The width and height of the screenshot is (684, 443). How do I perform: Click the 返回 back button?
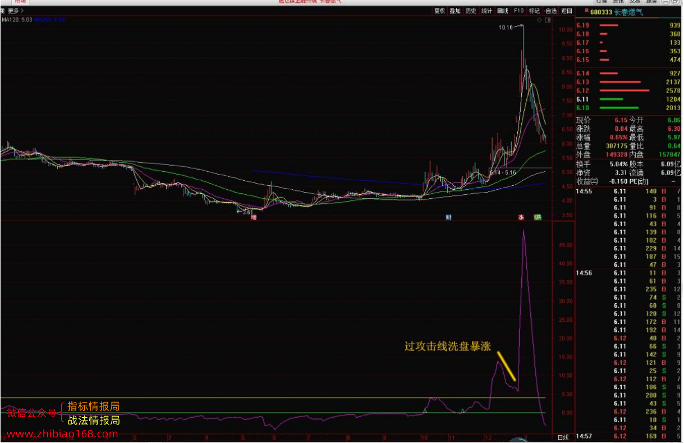pos(567,11)
